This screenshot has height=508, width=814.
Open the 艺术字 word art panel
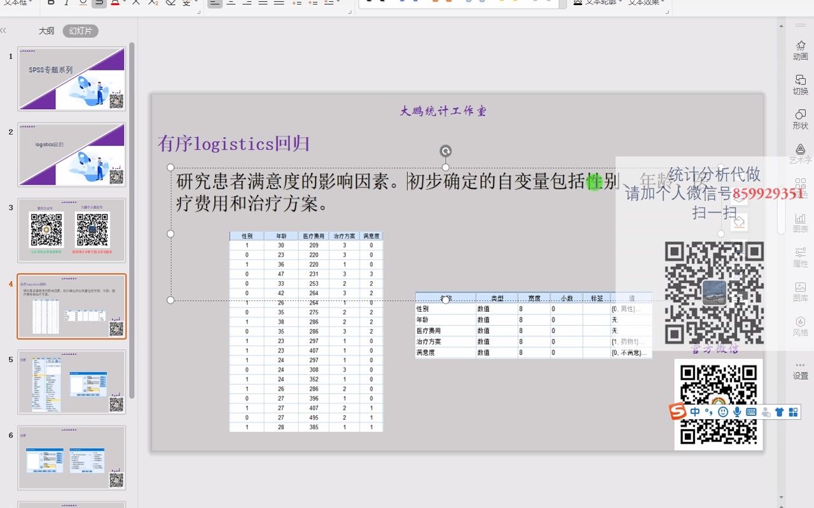tap(800, 153)
